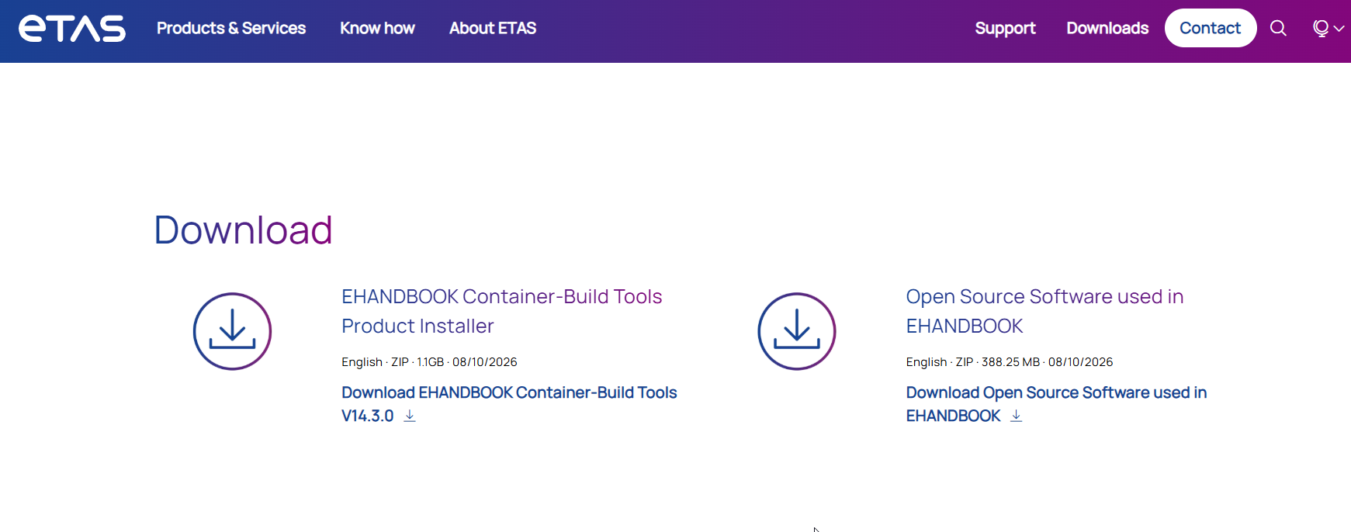1351x532 pixels.
Task: Click small download arrow after V14.3.0
Action: (410, 416)
